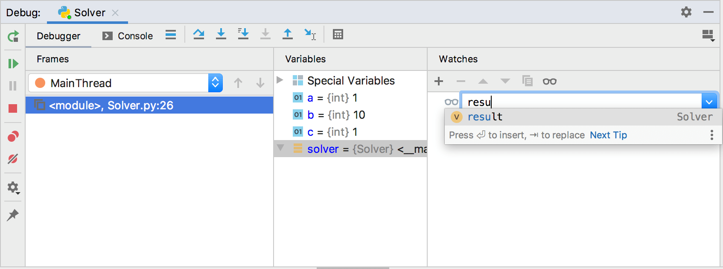Toggle the pin tab icon
Viewport: 723px width, 269px height.
click(13, 215)
